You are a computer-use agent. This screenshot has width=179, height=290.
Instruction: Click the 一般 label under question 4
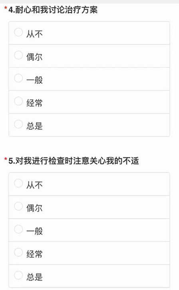tap(34, 80)
